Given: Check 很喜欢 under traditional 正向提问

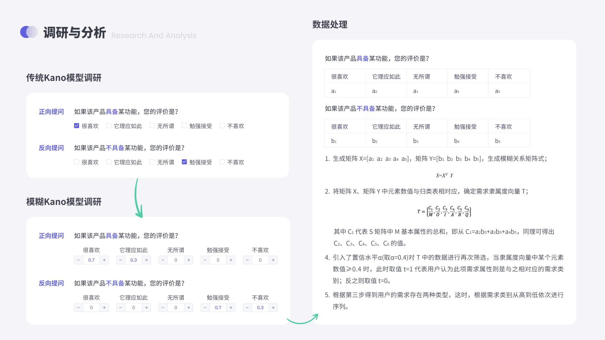Looking at the screenshot, I should 77,126.
